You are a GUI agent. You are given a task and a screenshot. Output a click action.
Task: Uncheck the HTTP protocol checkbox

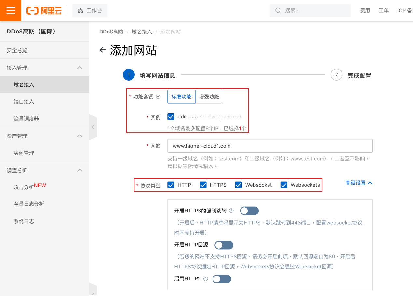(171, 185)
